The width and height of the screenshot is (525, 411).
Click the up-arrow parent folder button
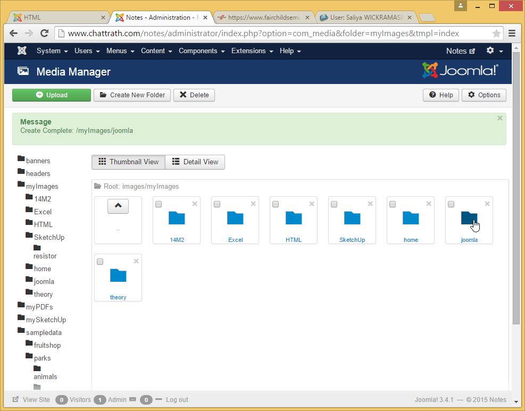click(x=118, y=206)
